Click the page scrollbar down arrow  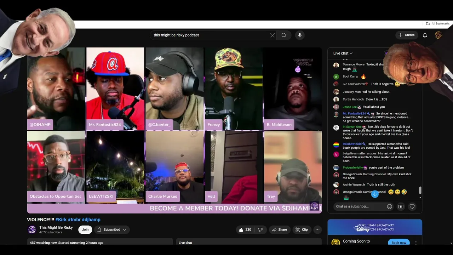point(451,243)
